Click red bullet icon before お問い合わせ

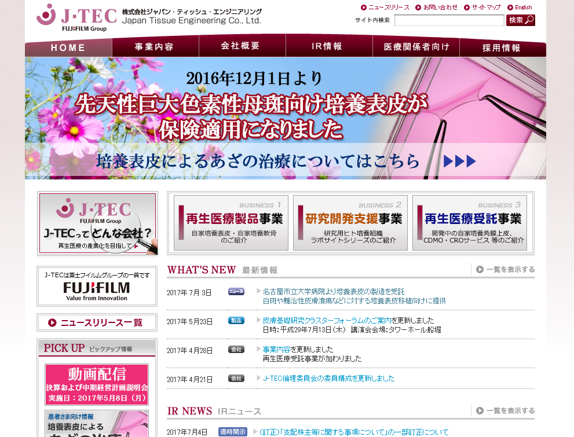pos(418,8)
